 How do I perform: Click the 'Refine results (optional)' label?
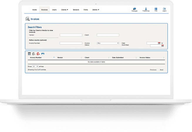tap(38, 40)
